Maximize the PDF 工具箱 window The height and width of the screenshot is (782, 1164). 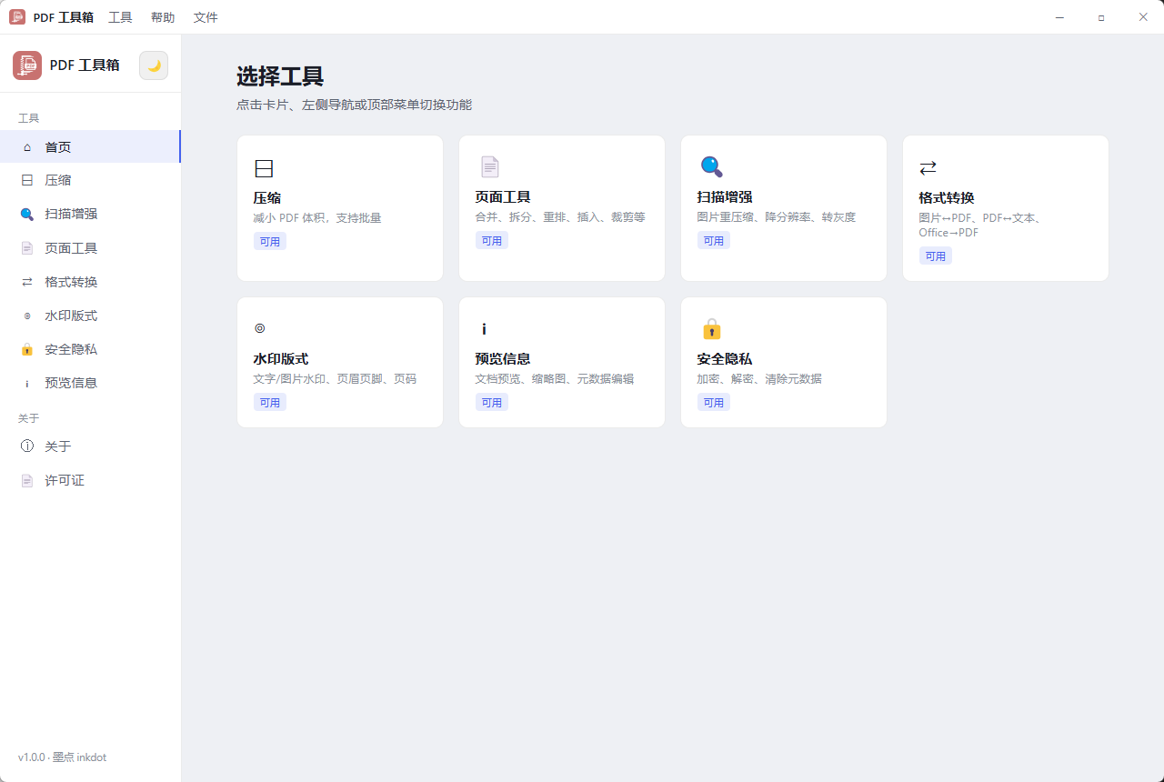1101,17
